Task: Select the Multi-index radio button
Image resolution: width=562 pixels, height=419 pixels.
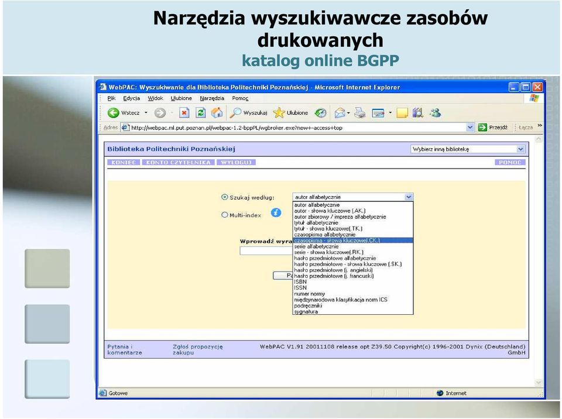Action: tap(225, 215)
